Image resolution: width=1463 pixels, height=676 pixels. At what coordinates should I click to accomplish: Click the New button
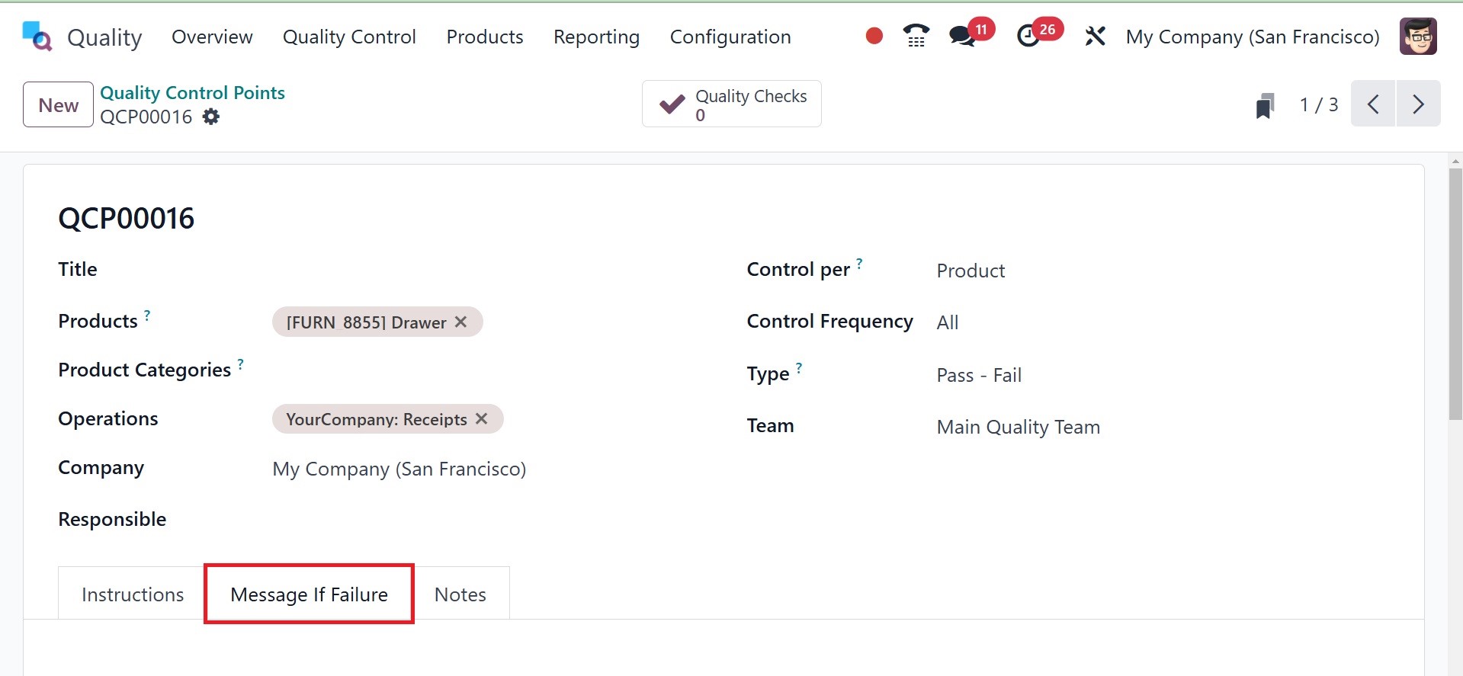pyautogui.click(x=58, y=104)
